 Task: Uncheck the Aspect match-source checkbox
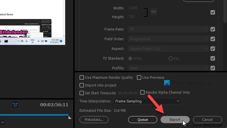click(213, 49)
